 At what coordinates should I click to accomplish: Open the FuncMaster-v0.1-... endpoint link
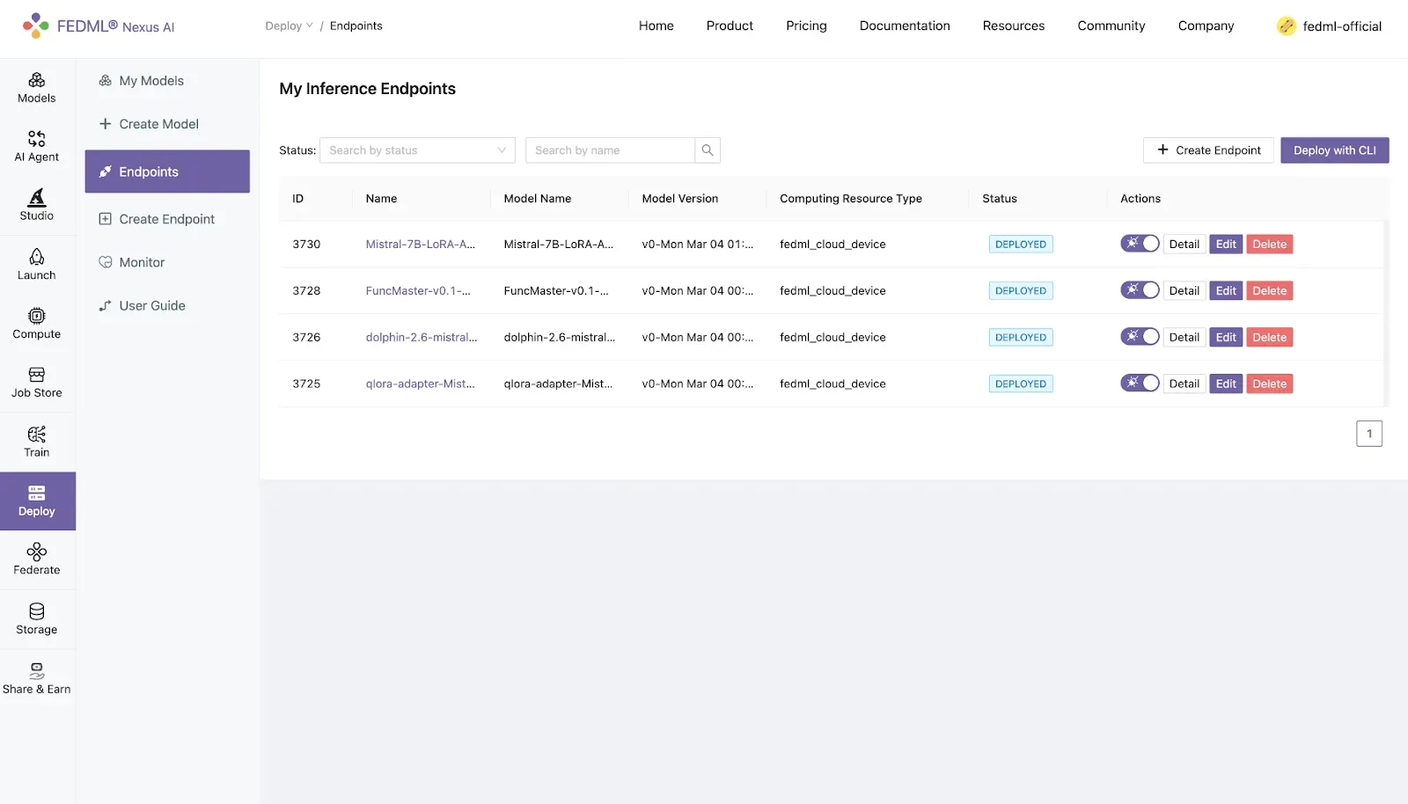418,291
